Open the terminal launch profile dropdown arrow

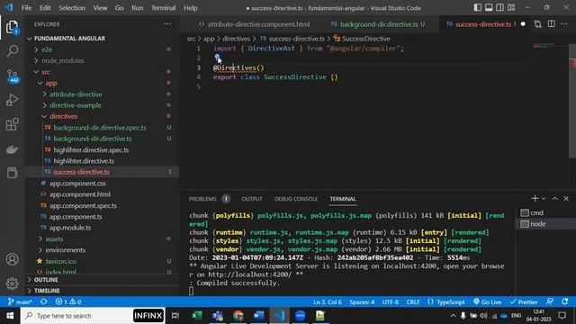click(x=544, y=198)
